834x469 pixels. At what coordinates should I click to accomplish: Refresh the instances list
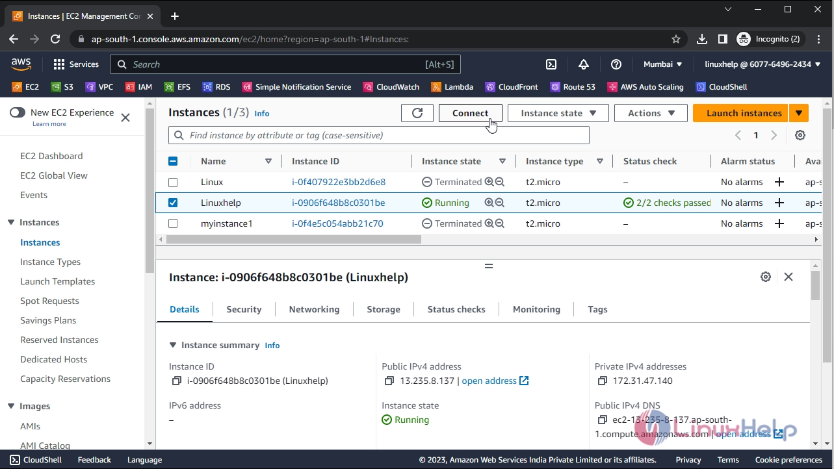pyautogui.click(x=417, y=113)
